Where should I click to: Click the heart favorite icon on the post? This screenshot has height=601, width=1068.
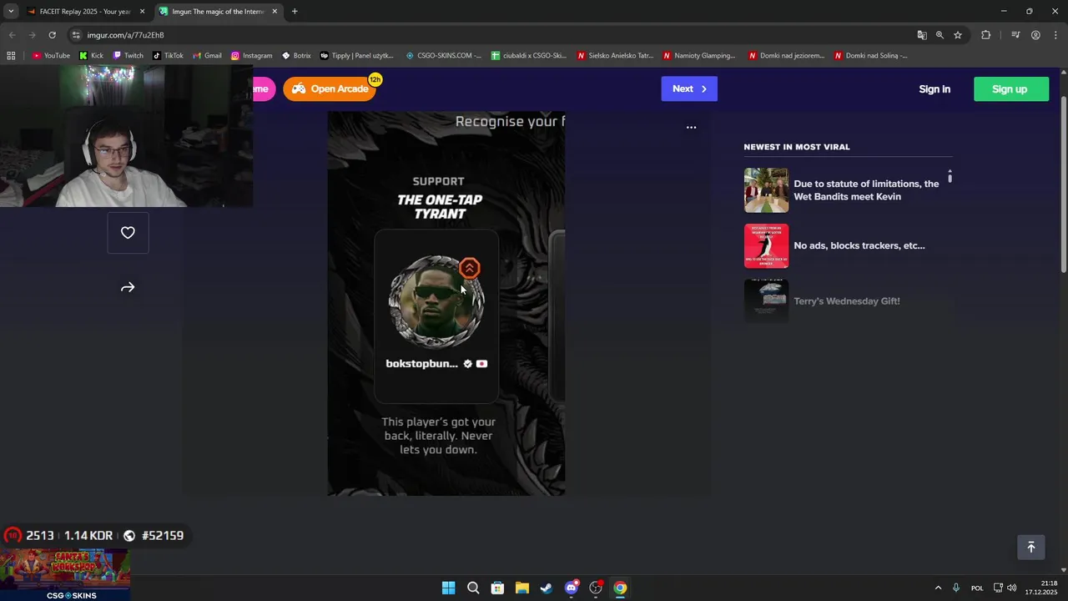coord(128,233)
